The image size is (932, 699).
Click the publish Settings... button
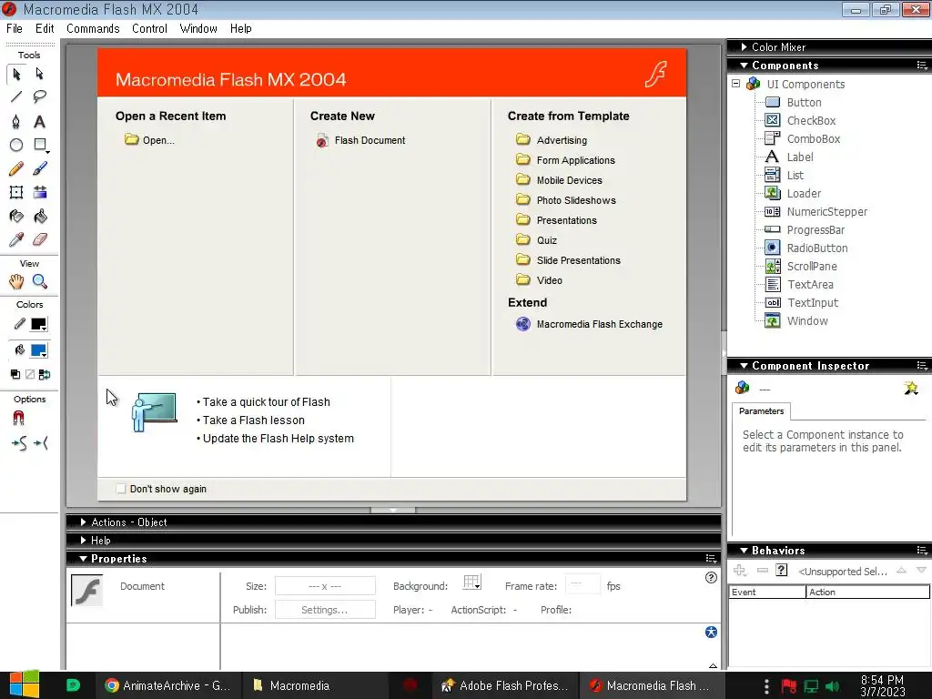(x=325, y=609)
